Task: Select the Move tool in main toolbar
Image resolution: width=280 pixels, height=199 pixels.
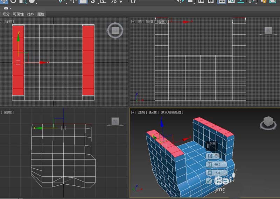Action: (3, 1)
